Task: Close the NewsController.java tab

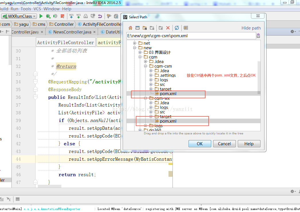Action: pos(94,32)
